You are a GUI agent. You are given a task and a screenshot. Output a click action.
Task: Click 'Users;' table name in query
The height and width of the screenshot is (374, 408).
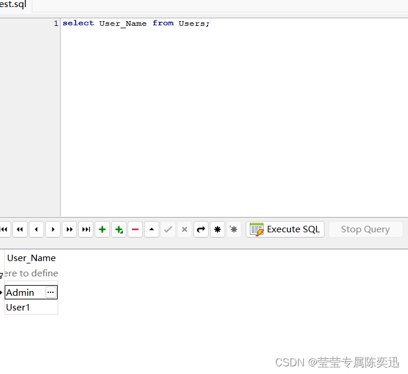(194, 24)
